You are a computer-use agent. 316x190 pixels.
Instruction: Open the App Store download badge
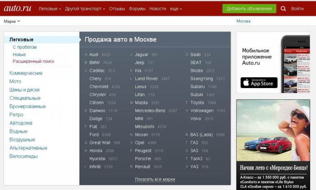point(259,83)
